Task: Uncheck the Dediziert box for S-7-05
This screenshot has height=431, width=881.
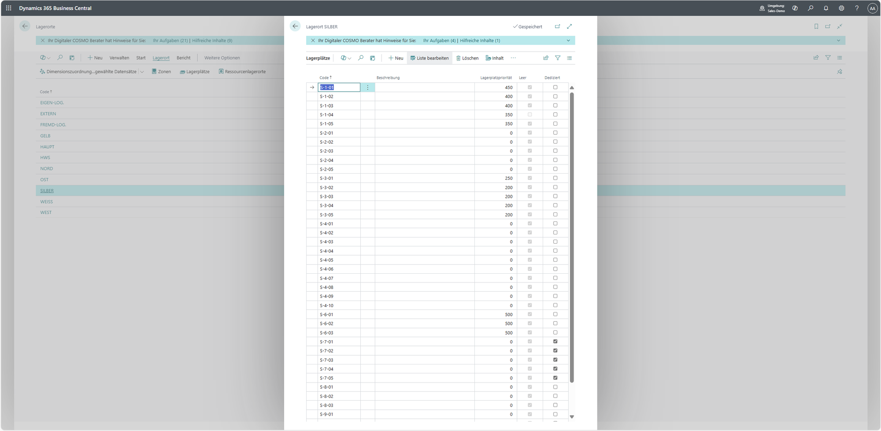Action: click(555, 378)
